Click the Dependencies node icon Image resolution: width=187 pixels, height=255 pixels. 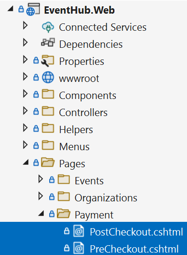[48, 42]
